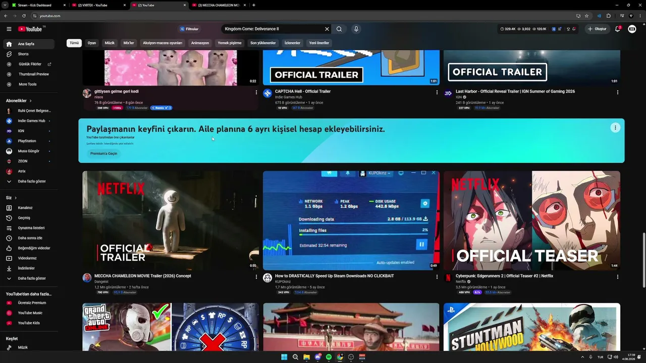Viewport: 646px width, 363px height.
Task: Open the Premium banner three-dot menu
Action: click(615, 128)
